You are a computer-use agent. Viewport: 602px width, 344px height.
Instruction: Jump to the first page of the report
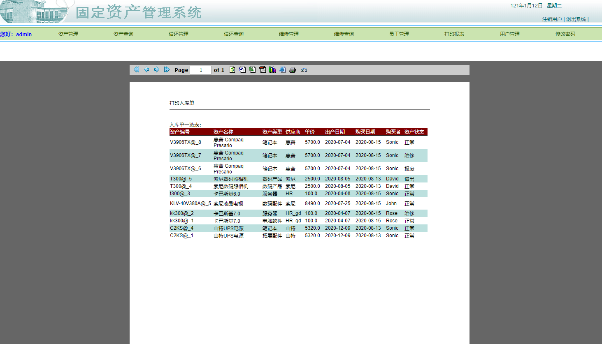tap(136, 69)
